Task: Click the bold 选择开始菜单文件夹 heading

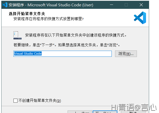Action: [27, 14]
